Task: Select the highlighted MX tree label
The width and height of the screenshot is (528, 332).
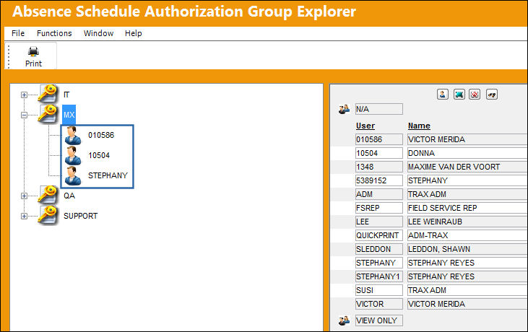Action: (69, 115)
